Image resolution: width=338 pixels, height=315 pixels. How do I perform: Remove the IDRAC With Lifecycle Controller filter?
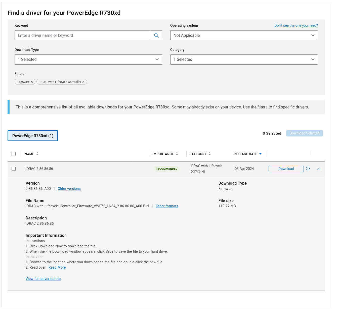point(83,82)
